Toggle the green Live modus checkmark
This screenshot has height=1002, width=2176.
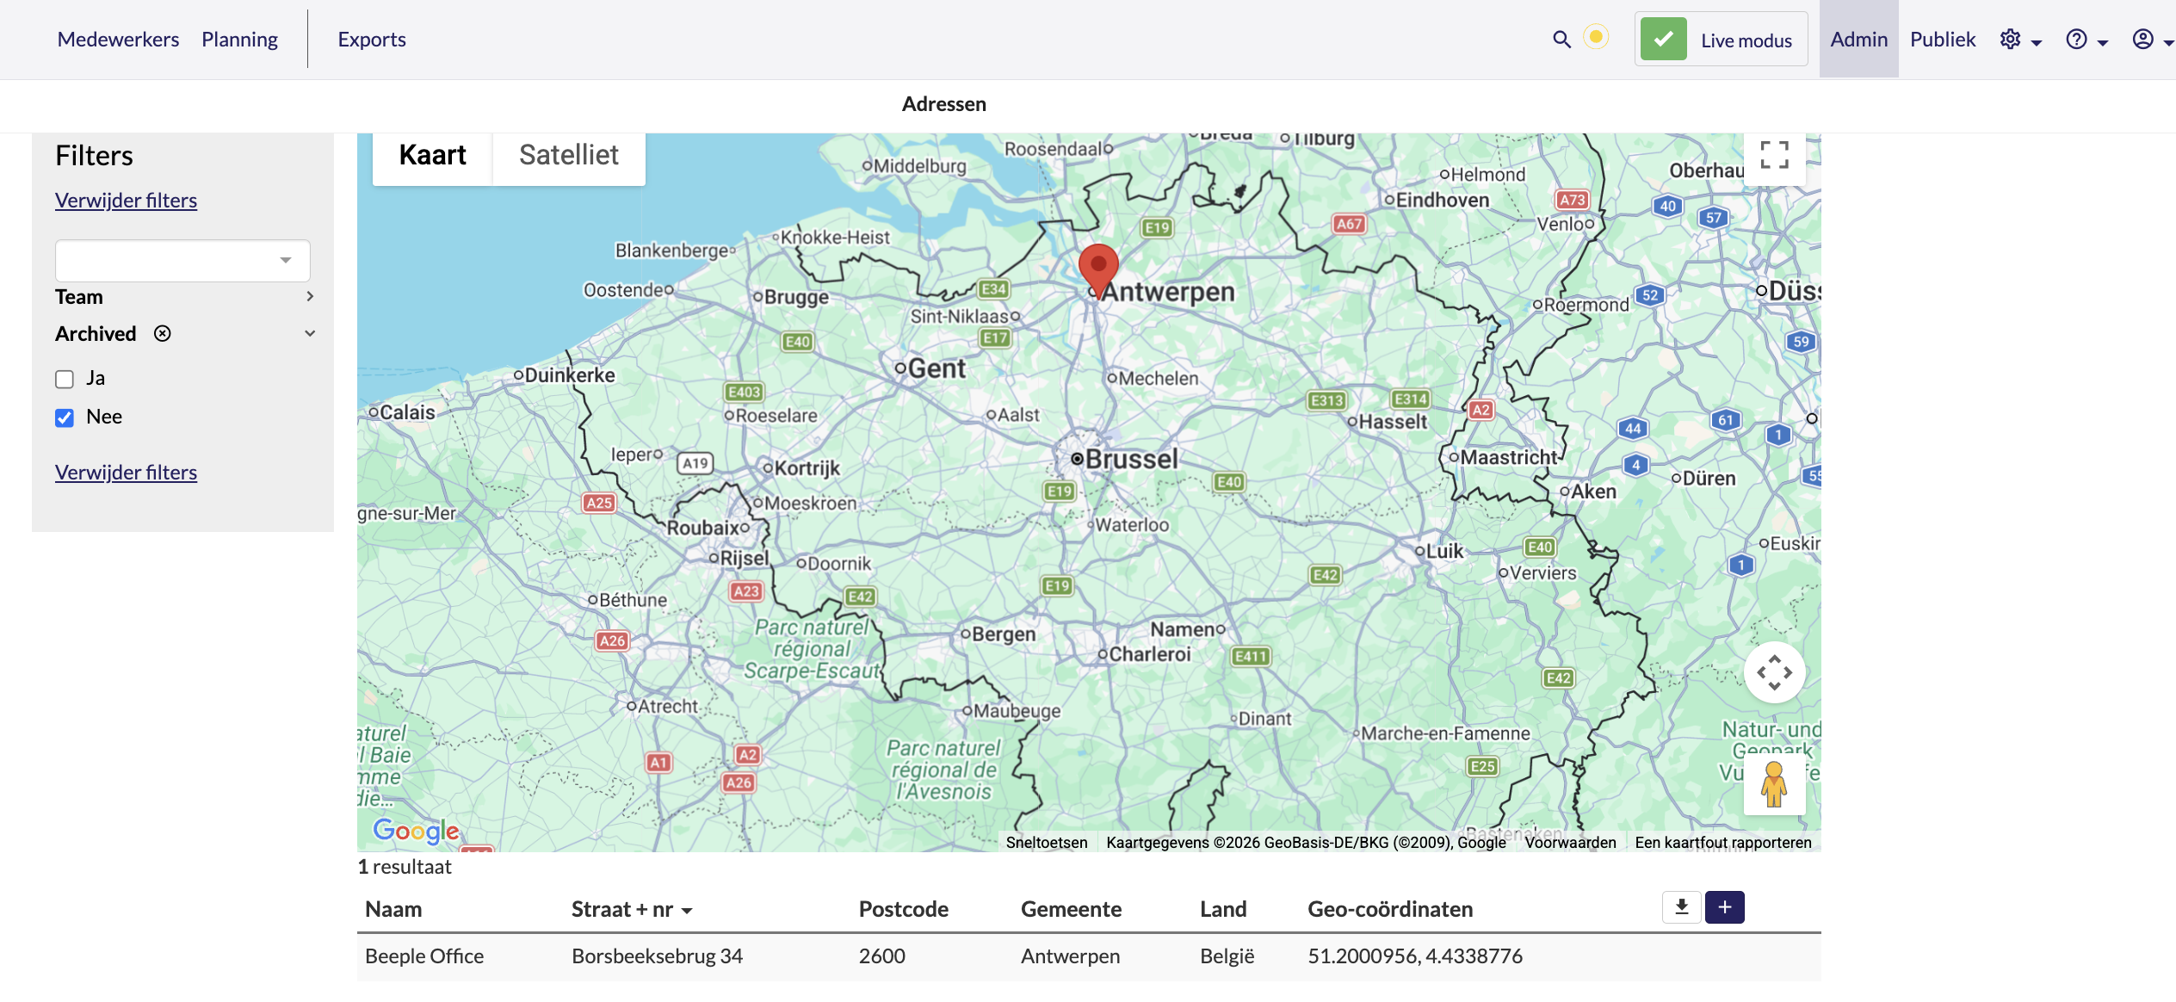[x=1663, y=40]
